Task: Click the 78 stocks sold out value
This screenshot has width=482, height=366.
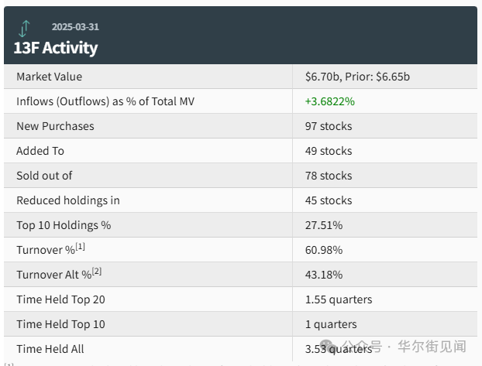Action: [328, 176]
